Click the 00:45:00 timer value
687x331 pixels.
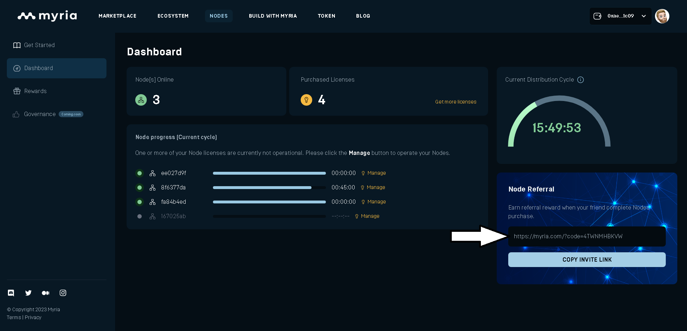pos(343,188)
